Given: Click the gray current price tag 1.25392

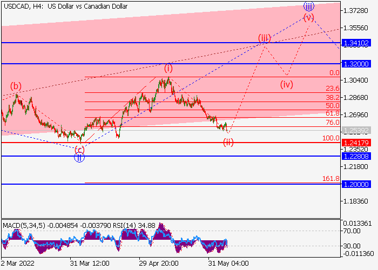Looking at the screenshot, I should [356, 131].
